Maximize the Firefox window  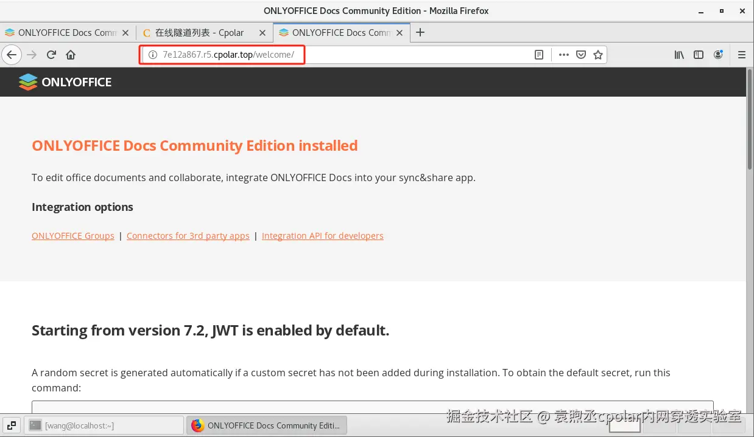(x=722, y=11)
